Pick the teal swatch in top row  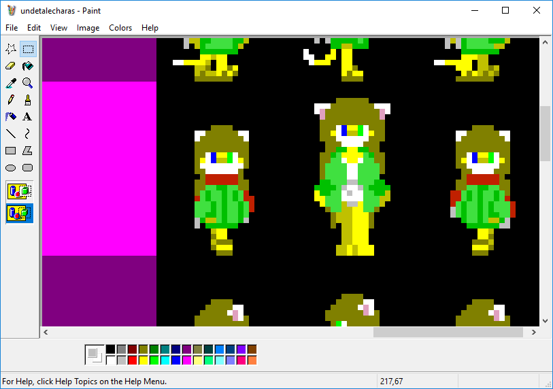pos(165,349)
